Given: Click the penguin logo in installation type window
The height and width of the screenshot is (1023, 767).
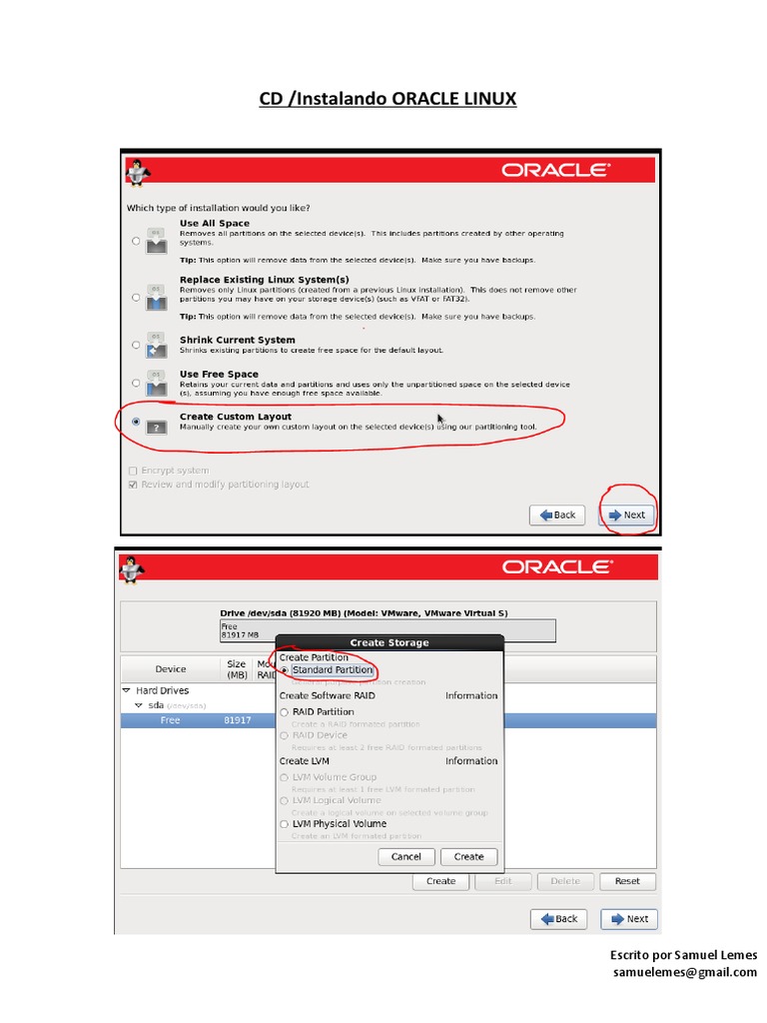Looking at the screenshot, I should [x=138, y=172].
